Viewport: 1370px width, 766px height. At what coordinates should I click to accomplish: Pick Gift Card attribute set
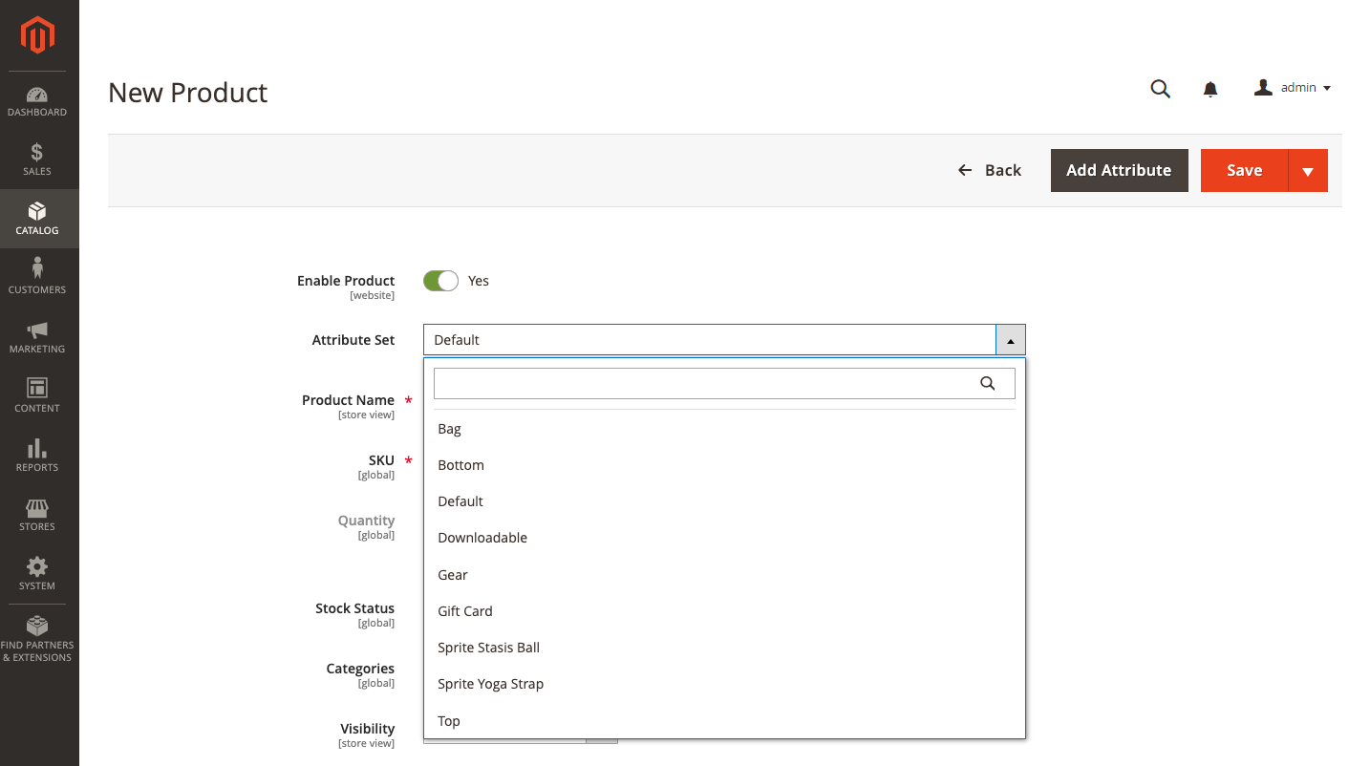[x=465, y=611]
